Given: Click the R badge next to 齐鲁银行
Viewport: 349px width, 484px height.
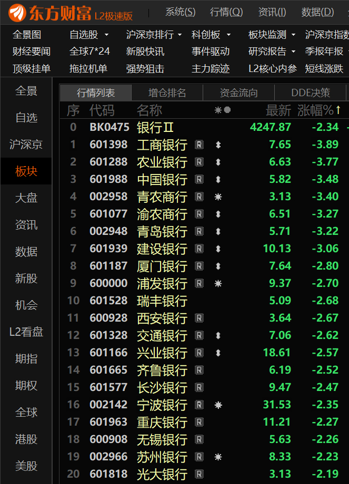Looking at the screenshot, I should (x=199, y=370).
